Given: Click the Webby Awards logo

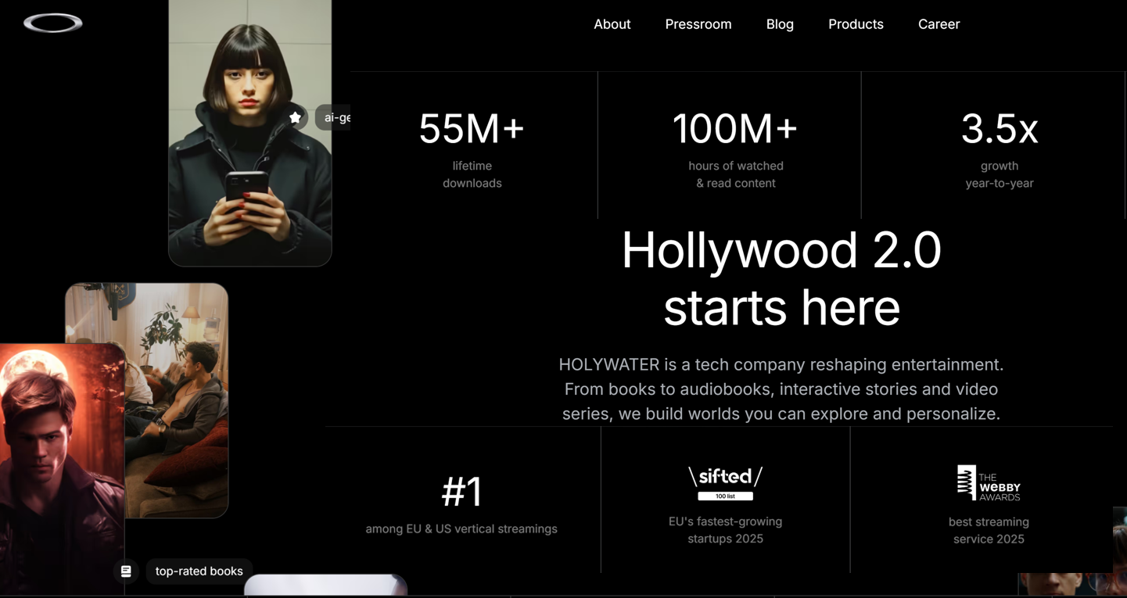Looking at the screenshot, I should pyautogui.click(x=989, y=483).
